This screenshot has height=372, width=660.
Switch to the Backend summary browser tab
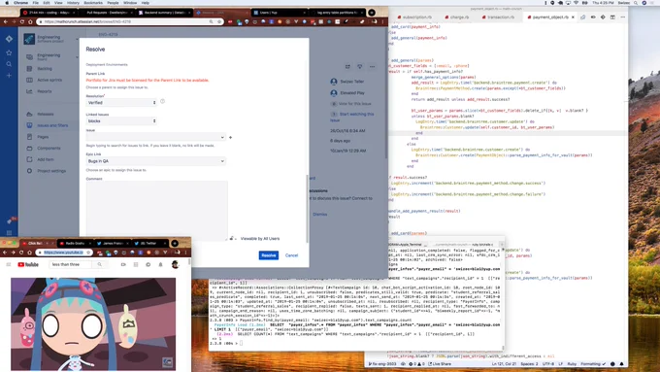click(165, 13)
